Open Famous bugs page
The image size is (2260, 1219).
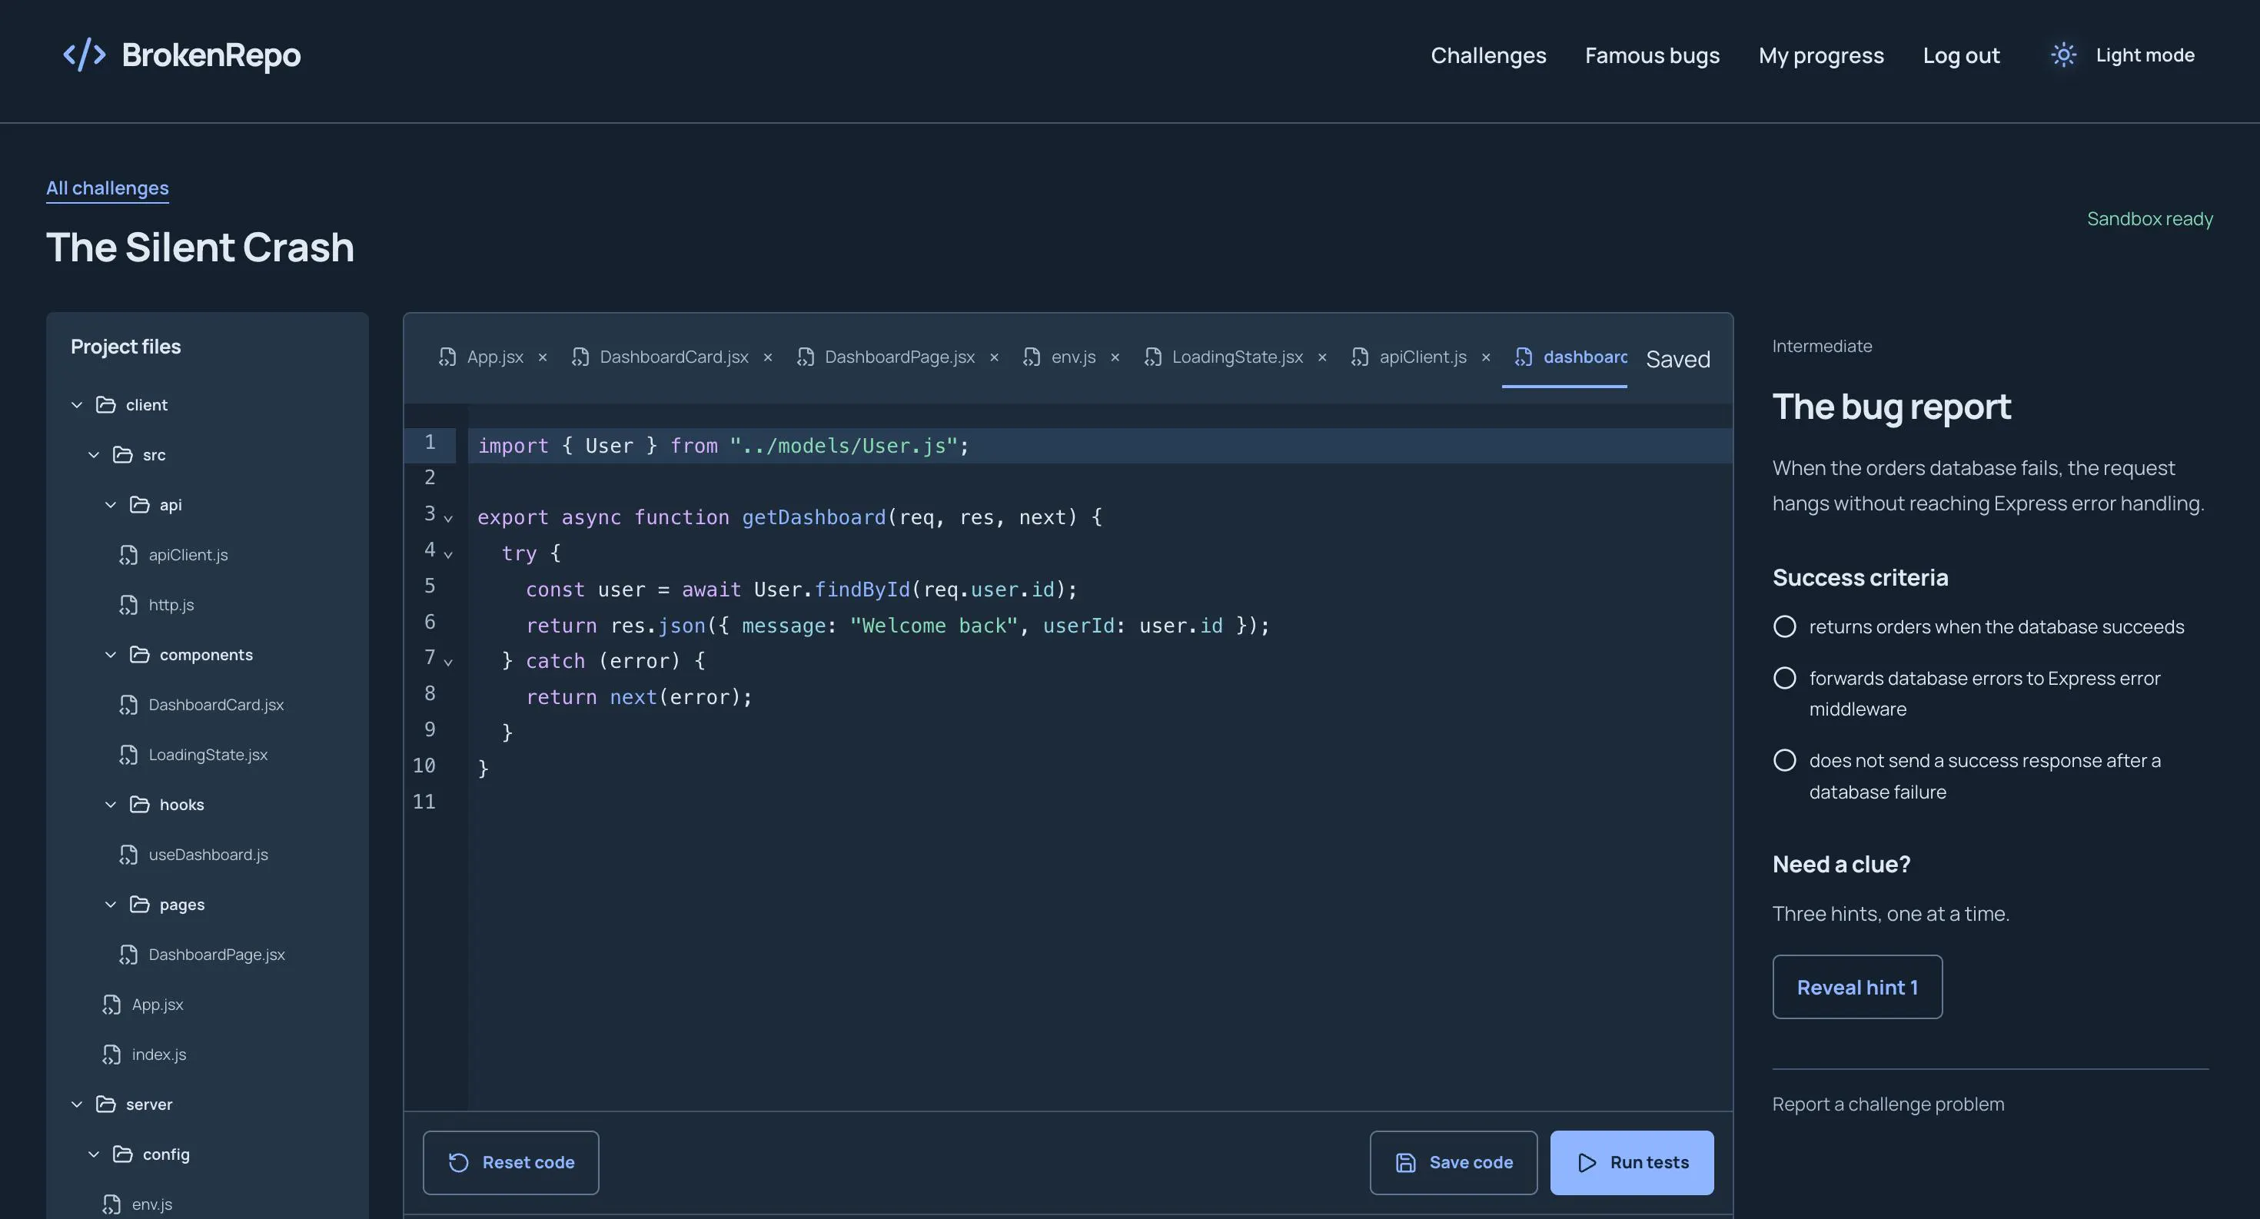point(1652,55)
